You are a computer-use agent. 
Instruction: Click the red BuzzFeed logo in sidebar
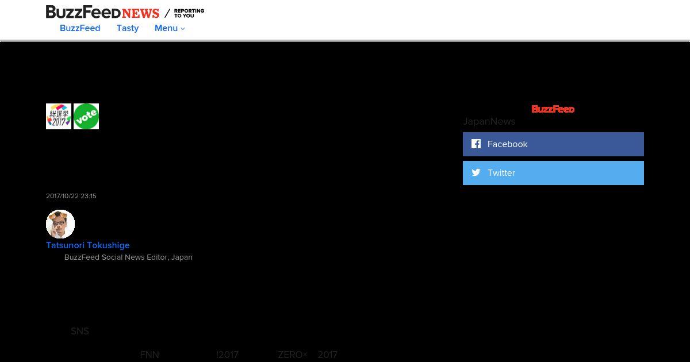coord(553,109)
